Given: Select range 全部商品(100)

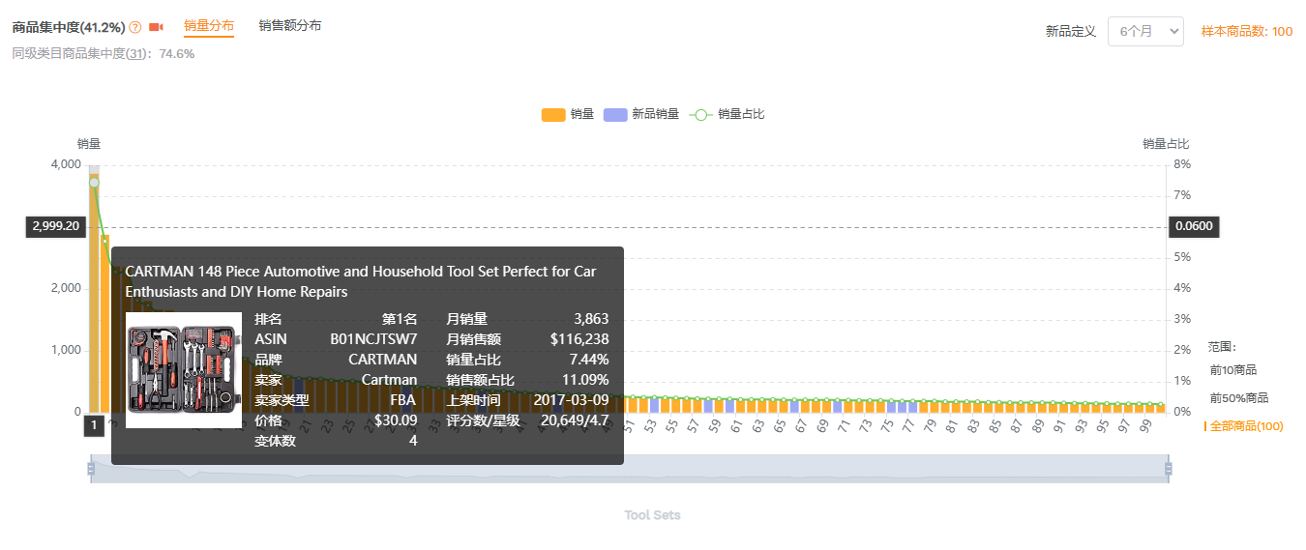Looking at the screenshot, I should click(x=1246, y=426).
